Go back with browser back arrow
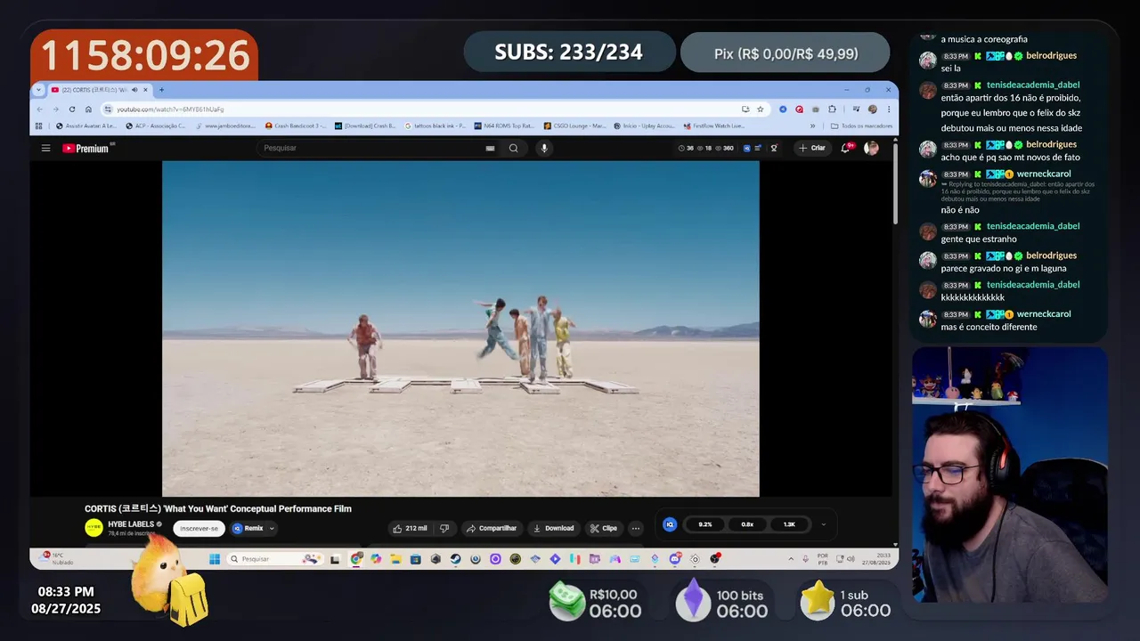1140x641 pixels. (x=39, y=109)
